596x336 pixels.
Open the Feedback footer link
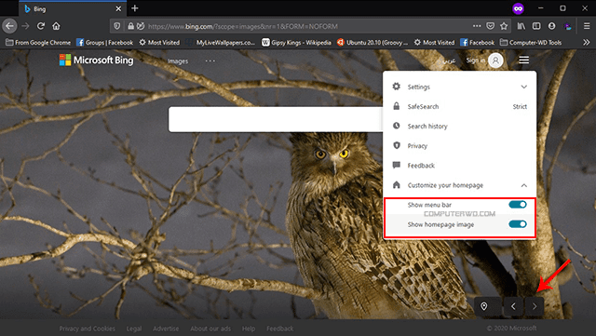pos(279,329)
